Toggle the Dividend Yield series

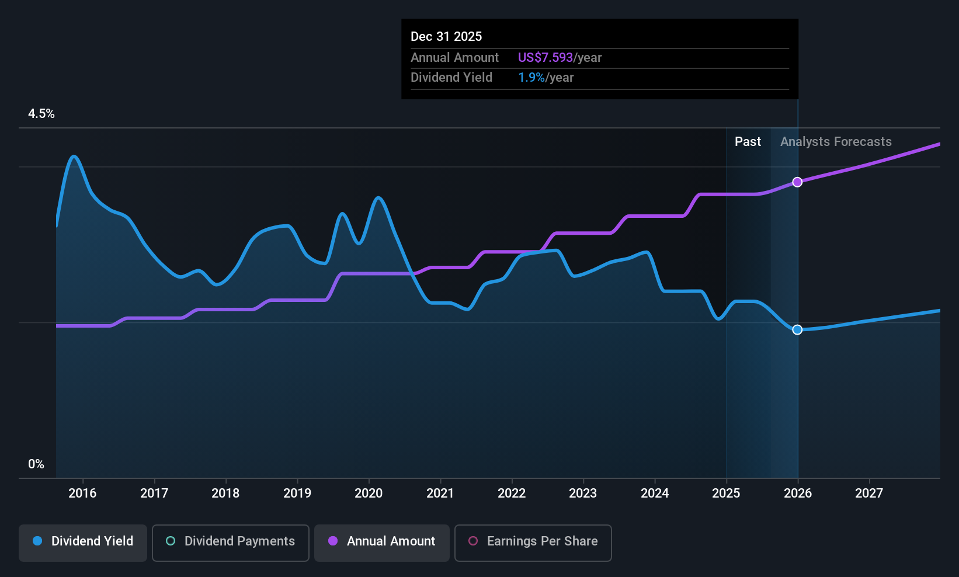[x=83, y=543]
